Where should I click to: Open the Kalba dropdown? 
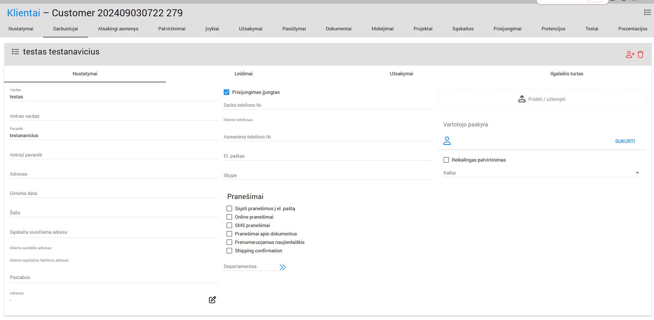(x=542, y=173)
